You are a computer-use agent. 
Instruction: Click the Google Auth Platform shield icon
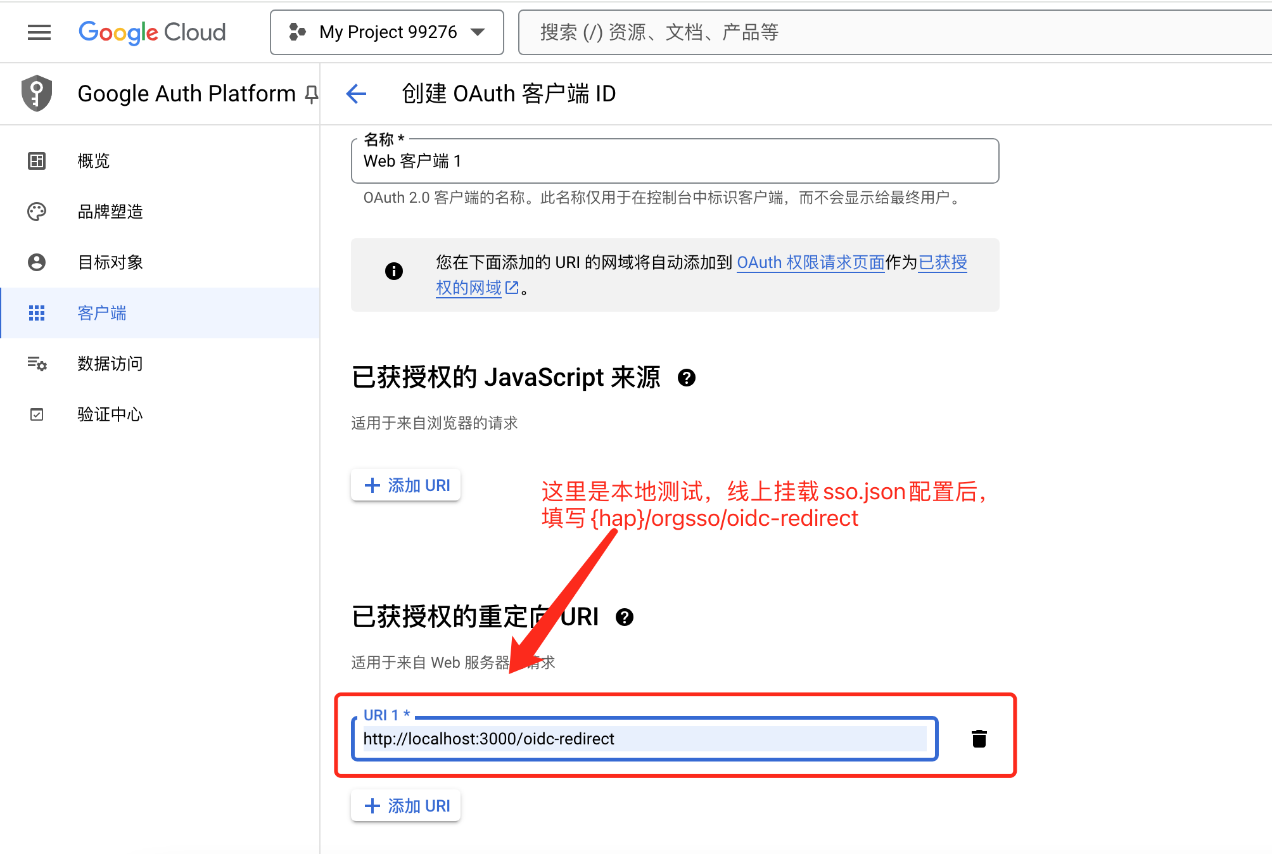37,94
